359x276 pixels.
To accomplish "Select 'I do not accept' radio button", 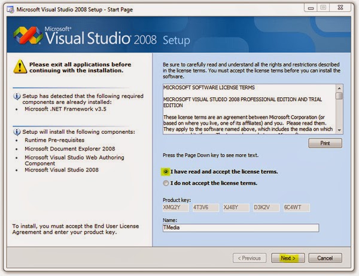I will (x=166, y=183).
